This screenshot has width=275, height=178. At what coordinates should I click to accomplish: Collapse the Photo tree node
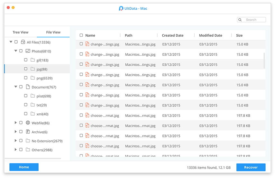tap(16, 51)
